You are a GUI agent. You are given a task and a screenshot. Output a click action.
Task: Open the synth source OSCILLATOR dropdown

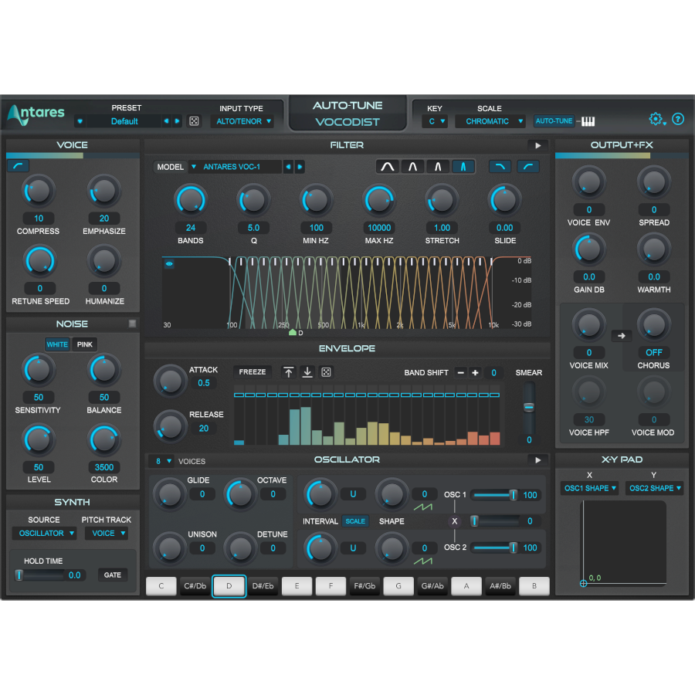coord(44,533)
